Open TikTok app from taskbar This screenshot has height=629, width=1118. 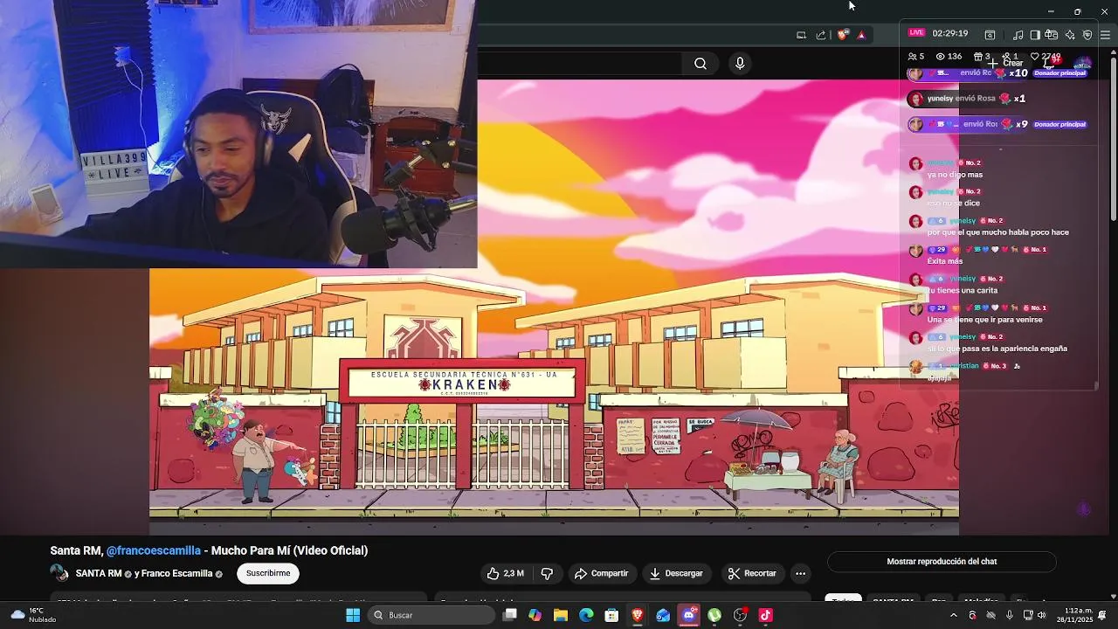(x=766, y=615)
